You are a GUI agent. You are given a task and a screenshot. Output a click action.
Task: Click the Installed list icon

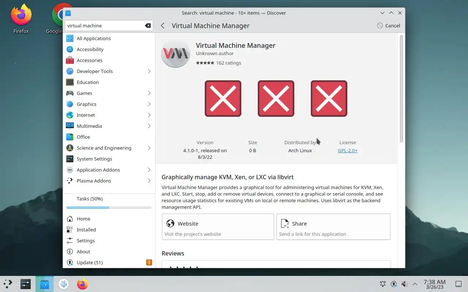pyautogui.click(x=70, y=230)
